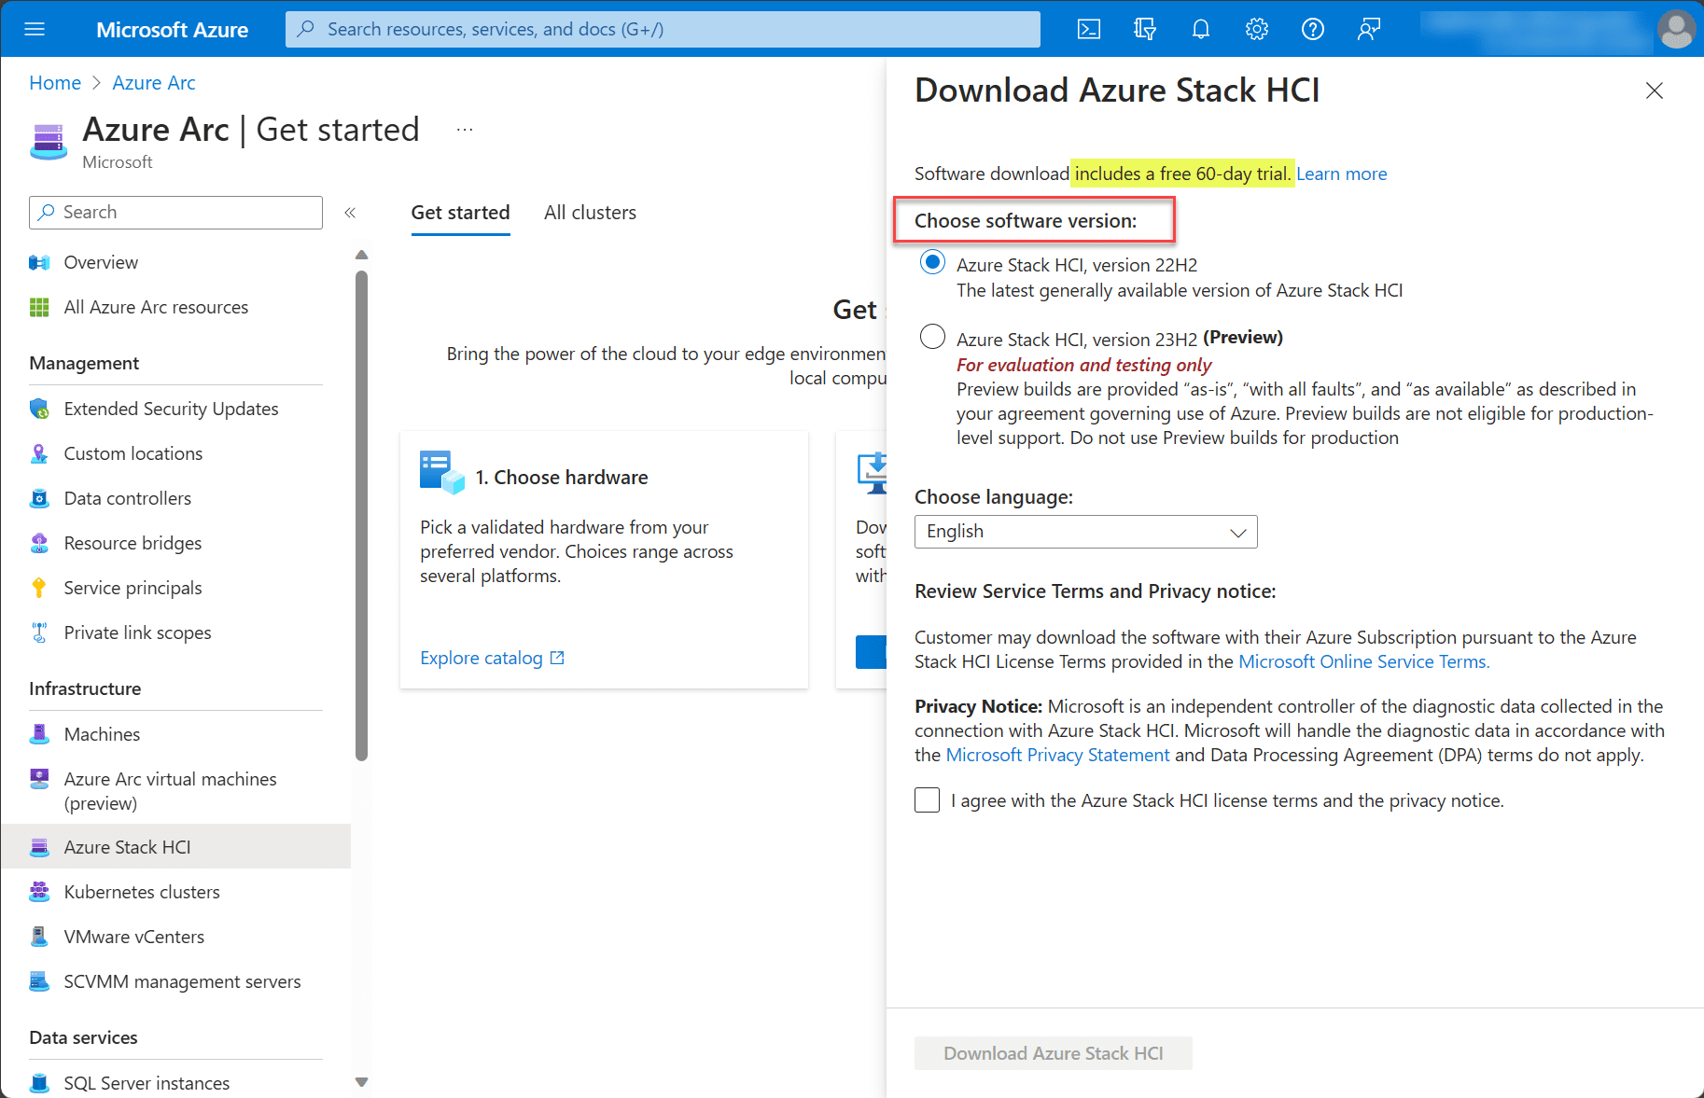Open the Choose language dropdown

(x=1085, y=532)
